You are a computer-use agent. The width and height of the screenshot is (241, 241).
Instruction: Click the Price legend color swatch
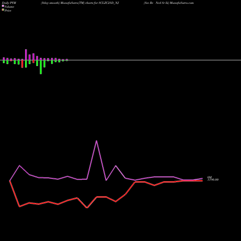coord(3,10)
